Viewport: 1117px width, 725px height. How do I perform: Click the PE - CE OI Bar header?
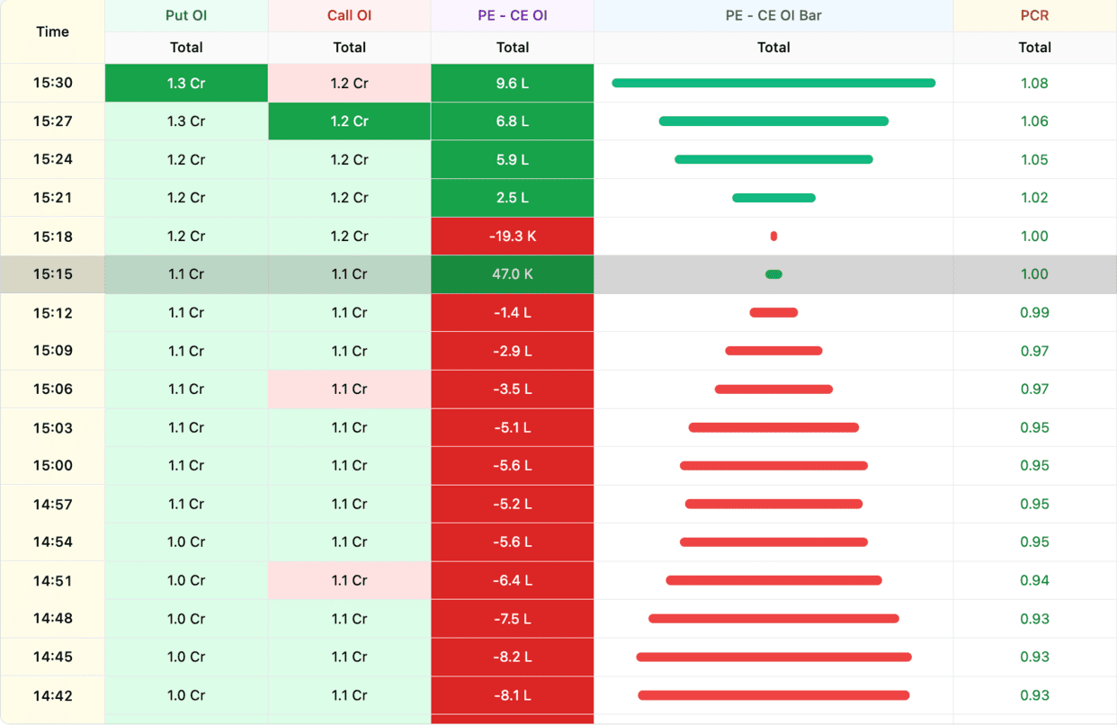[773, 15]
